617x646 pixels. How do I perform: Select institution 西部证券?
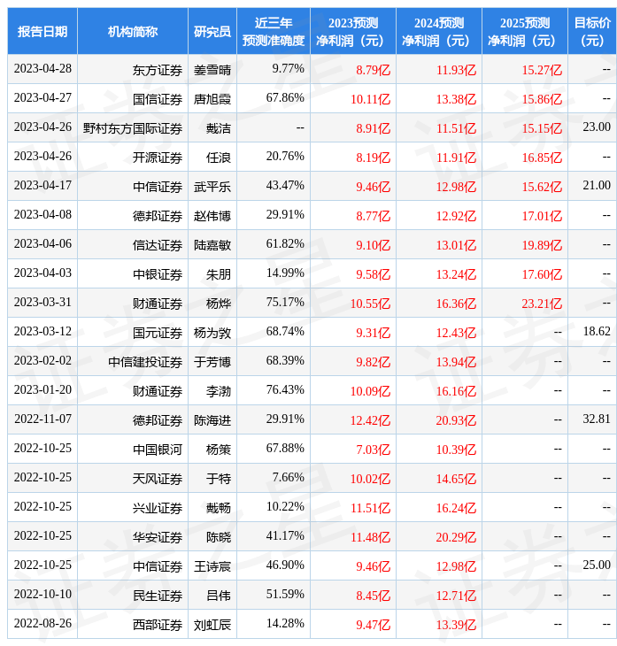coord(157,626)
